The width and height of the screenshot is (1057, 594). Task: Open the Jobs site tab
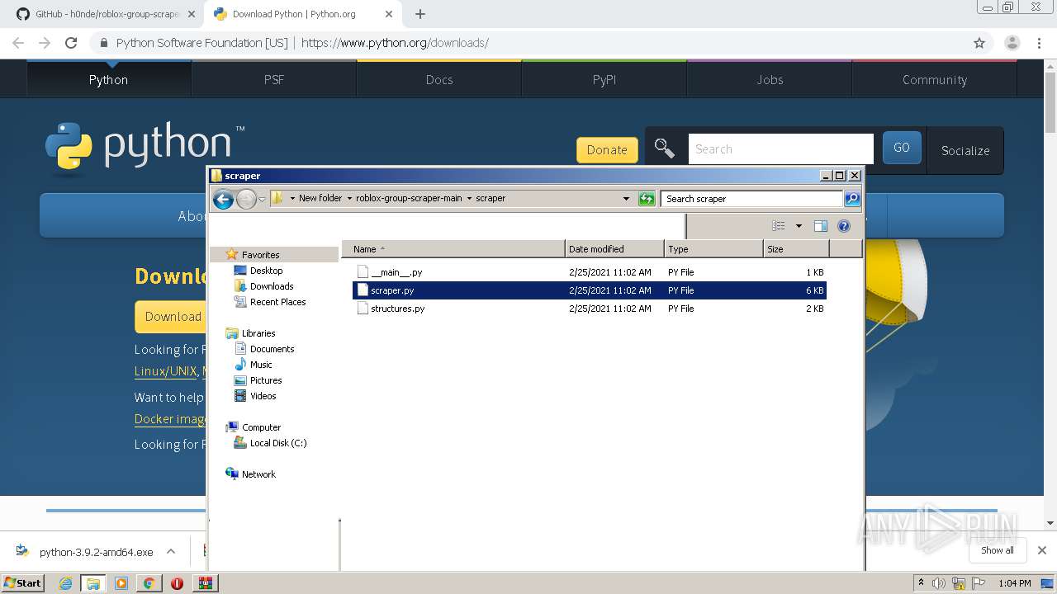[x=770, y=79]
